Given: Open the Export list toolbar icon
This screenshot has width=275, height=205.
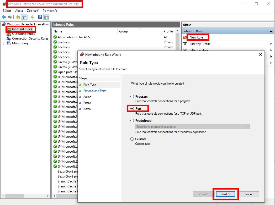Looking at the screenshot, I should pos(31,17).
